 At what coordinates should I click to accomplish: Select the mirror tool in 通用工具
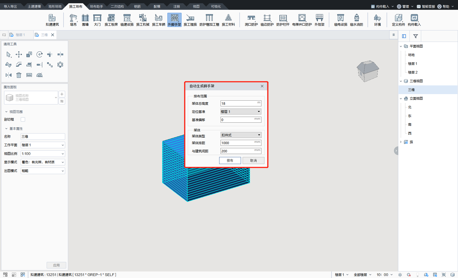(x=8, y=75)
